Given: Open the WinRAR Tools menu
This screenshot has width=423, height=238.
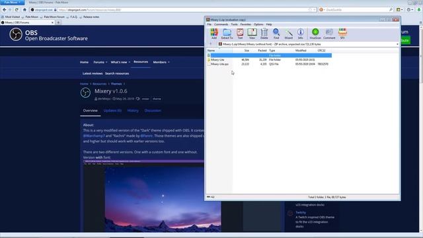Looking at the screenshot, I should tap(234, 24).
